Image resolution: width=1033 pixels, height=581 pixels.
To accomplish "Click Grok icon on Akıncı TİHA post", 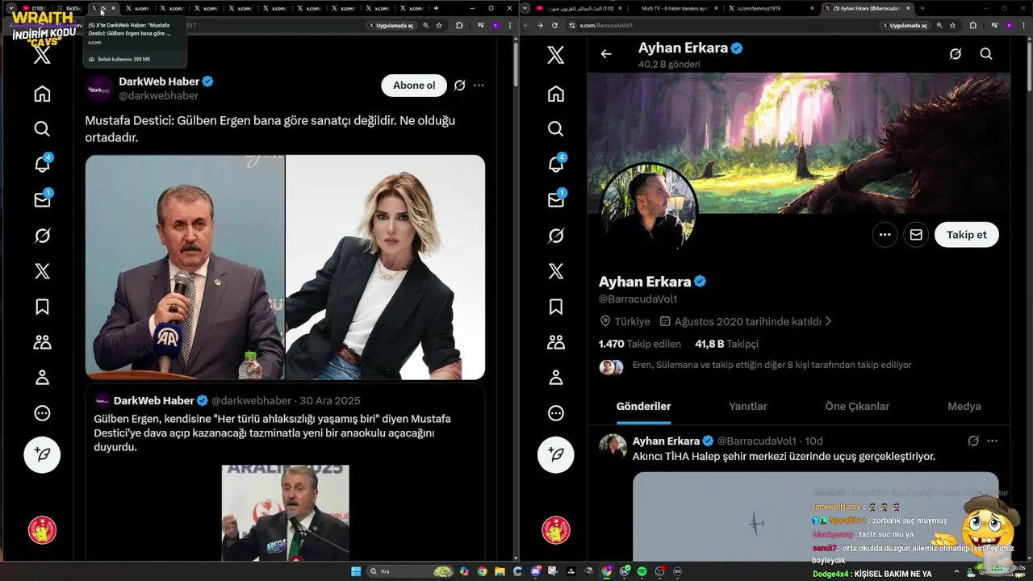I will tap(972, 441).
